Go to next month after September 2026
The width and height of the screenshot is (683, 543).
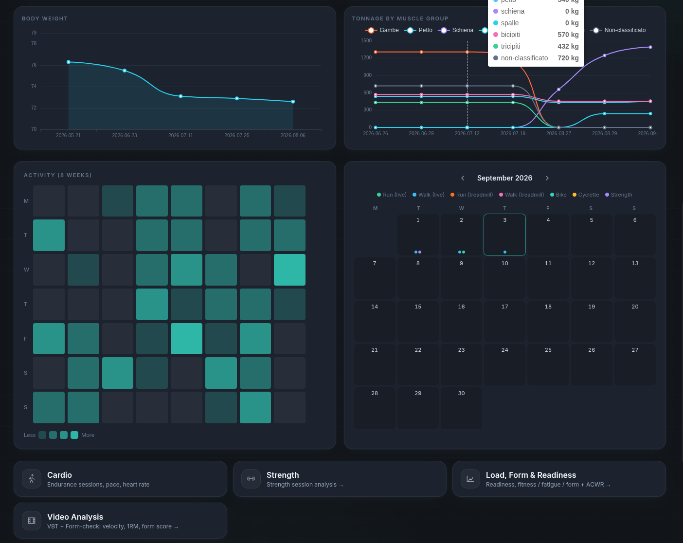(x=547, y=178)
